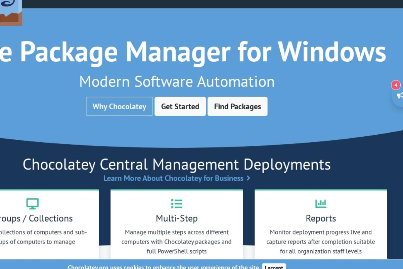
Task: Click the Groups / Collections card heading
Action: tap(36, 218)
